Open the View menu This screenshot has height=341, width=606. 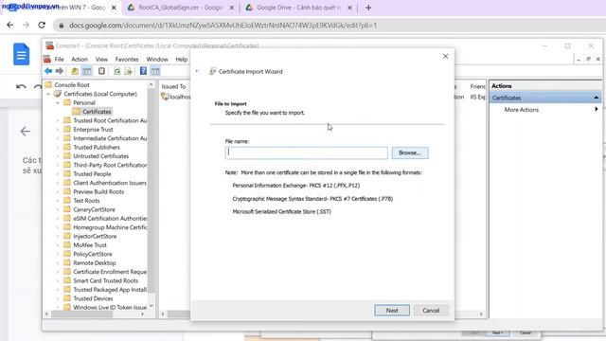101,59
